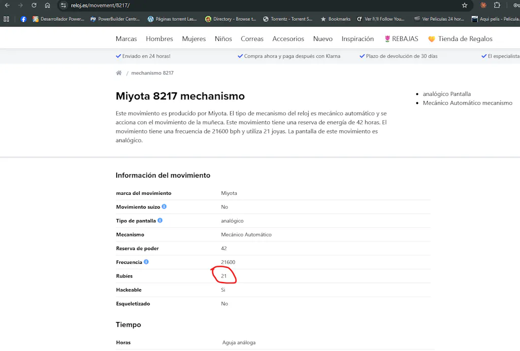Viewport: 520px width, 351px height.
Task: Click the browser back arrow
Action: [x=7, y=6]
